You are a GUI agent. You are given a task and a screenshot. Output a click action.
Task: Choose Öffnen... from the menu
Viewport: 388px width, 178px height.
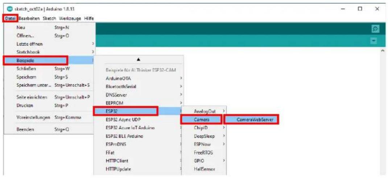click(x=49, y=36)
